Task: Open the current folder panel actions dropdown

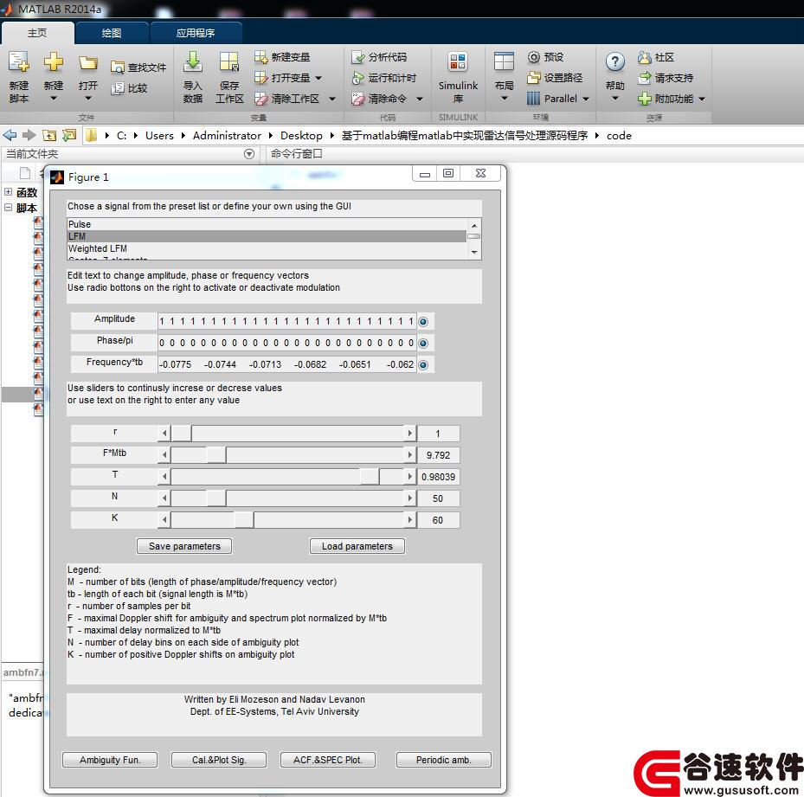Action: 249,154
